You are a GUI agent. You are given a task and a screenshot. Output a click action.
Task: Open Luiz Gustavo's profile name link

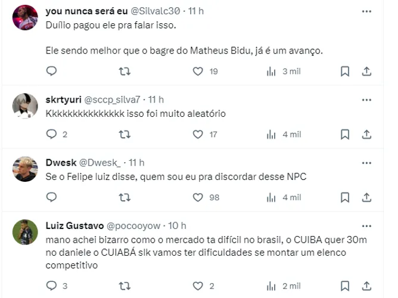tap(74, 225)
